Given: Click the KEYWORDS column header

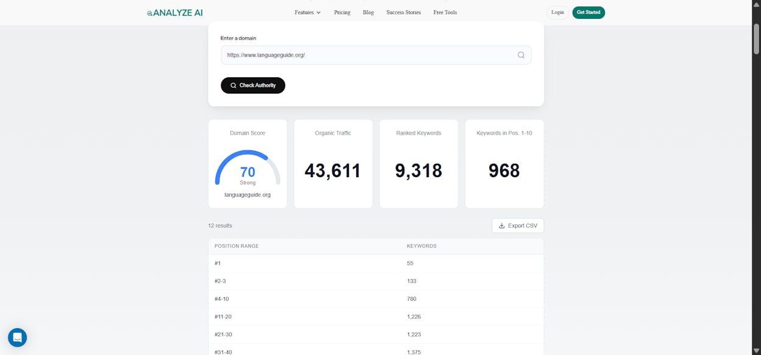Looking at the screenshot, I should coord(421,246).
